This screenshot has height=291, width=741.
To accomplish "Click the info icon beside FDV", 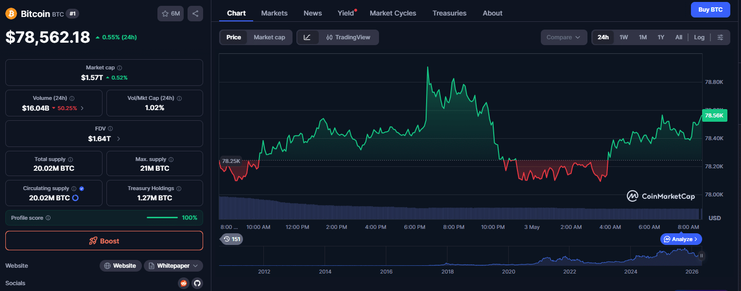I will [x=110, y=129].
